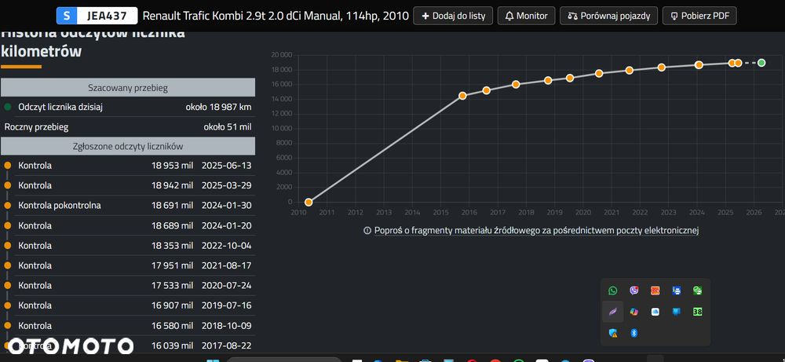Viewport: 785px width, 362px height.
Task: Select the Kontrola pokontrolna row label
Action: click(60, 205)
